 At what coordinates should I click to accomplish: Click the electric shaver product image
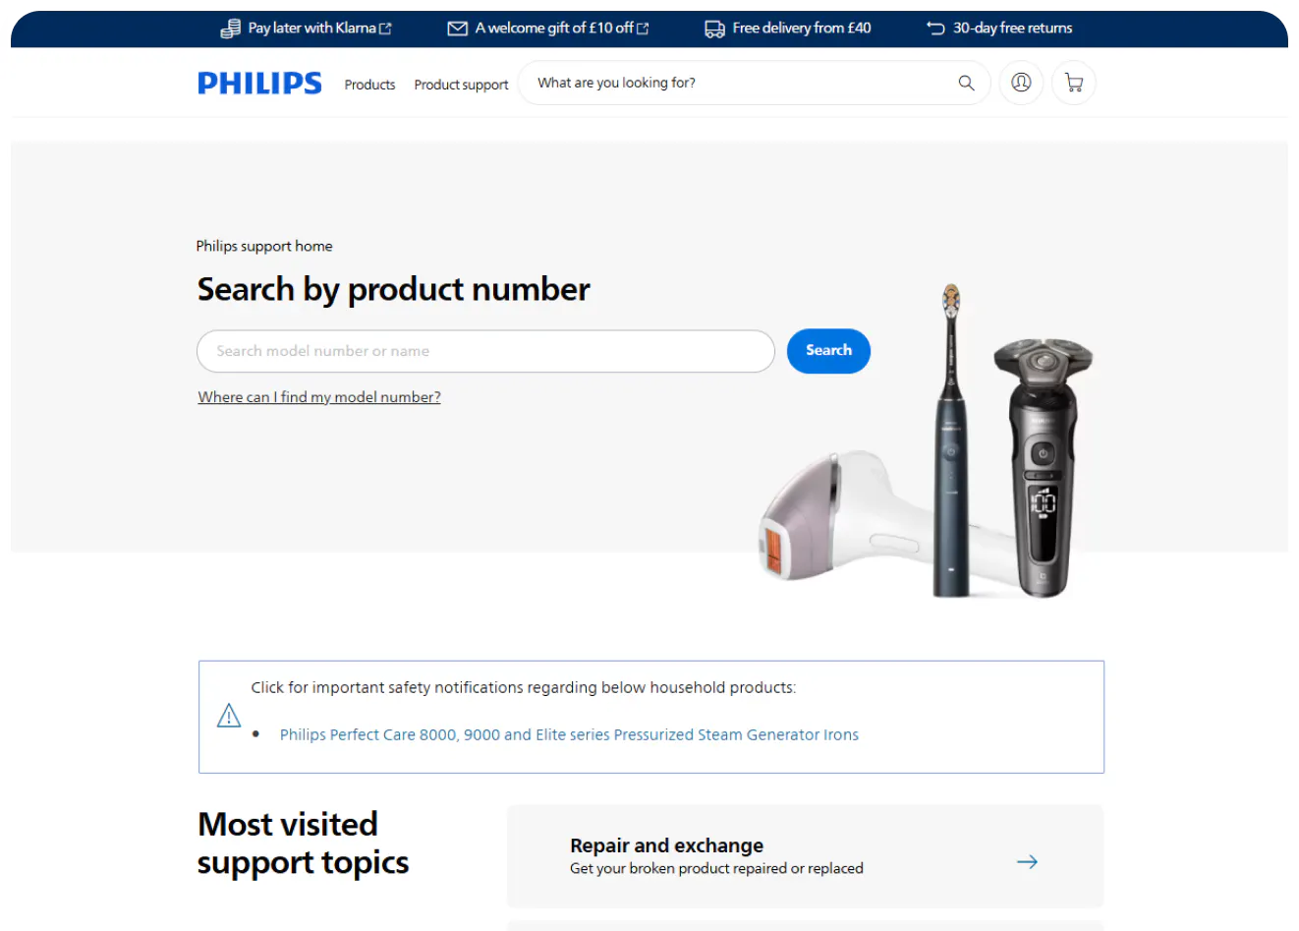click(x=1043, y=467)
